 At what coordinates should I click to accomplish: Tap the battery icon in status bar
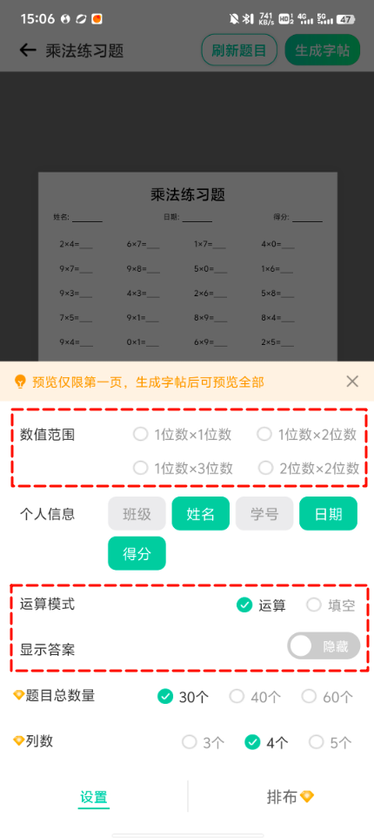tap(345, 19)
